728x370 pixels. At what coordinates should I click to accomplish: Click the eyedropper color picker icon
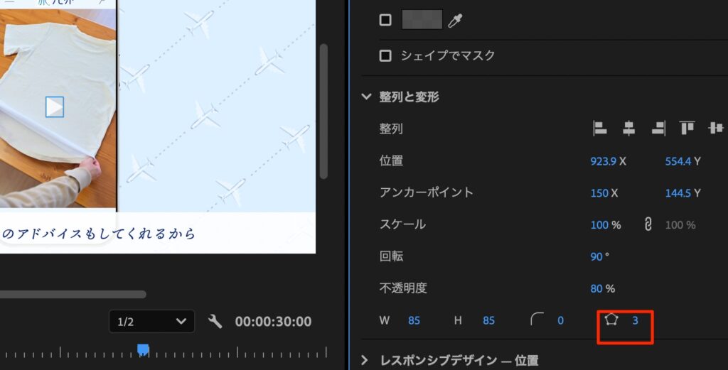coord(455,21)
